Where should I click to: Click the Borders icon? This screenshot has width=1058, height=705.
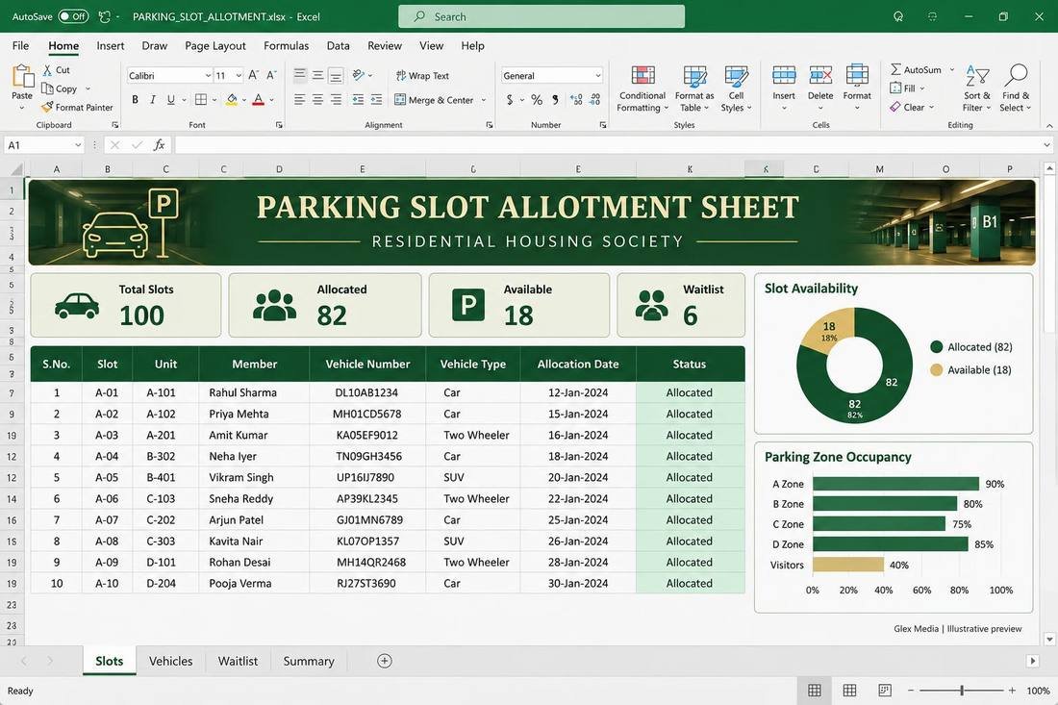coord(201,100)
